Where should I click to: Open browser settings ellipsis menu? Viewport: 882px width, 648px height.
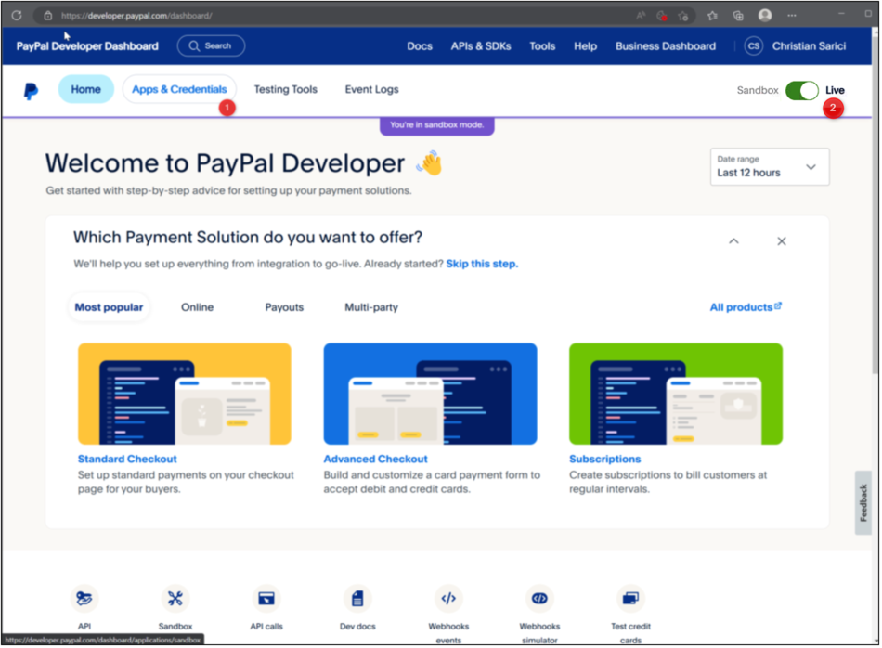pyautogui.click(x=793, y=16)
